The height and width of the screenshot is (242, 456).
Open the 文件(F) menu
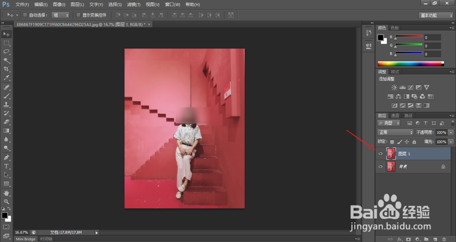pyautogui.click(x=22, y=5)
